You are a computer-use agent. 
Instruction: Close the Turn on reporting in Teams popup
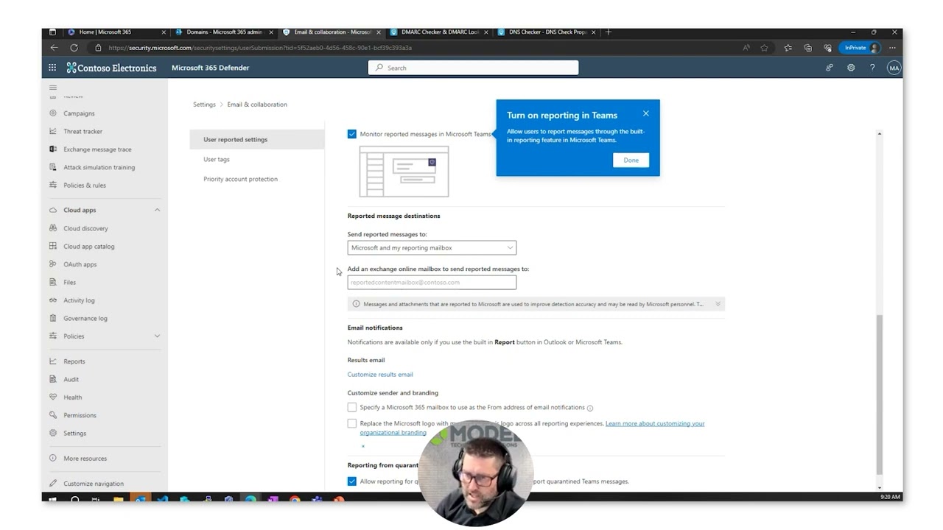tap(646, 113)
